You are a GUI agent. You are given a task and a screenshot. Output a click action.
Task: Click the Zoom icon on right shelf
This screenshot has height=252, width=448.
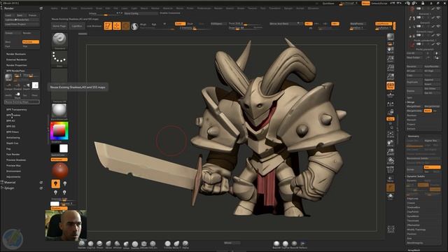(391, 59)
